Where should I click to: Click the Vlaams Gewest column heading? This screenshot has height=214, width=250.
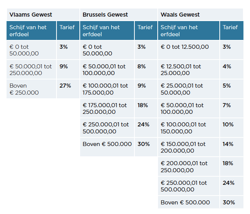pyautogui.click(x=31, y=15)
